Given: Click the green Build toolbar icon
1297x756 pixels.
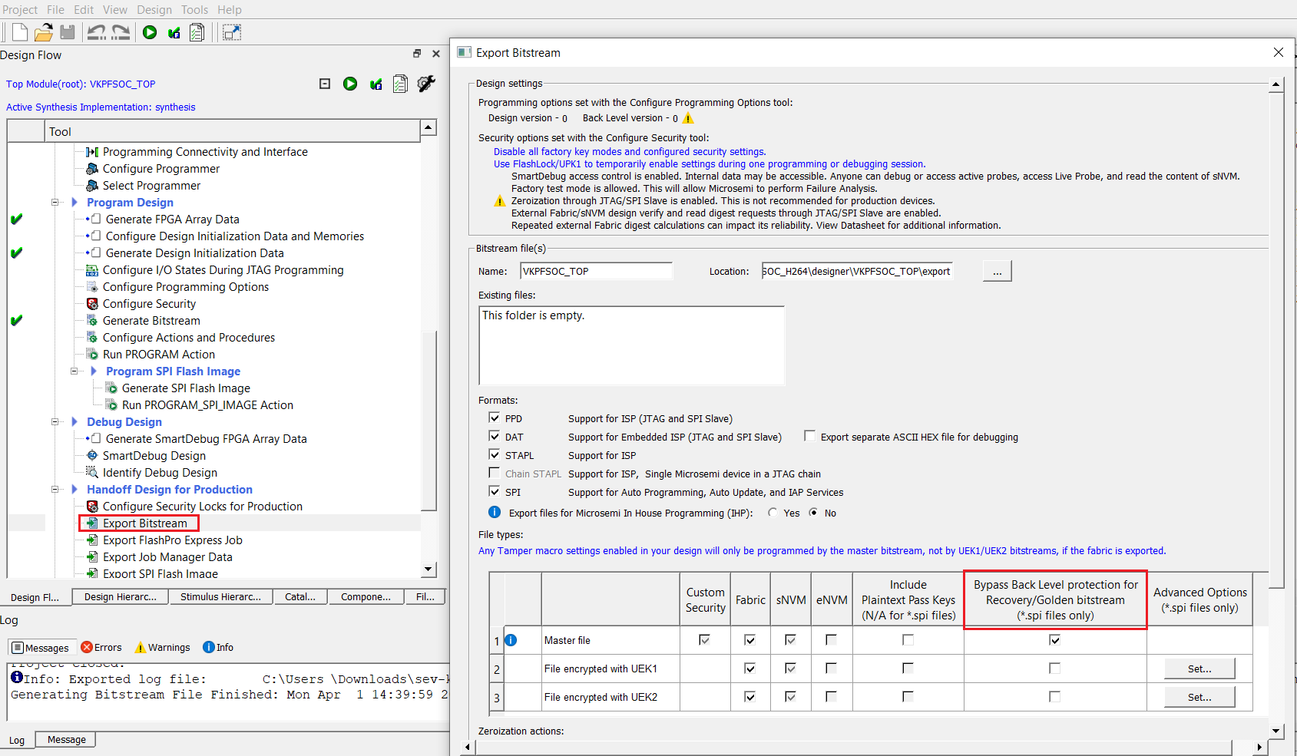Looking at the screenshot, I should [x=150, y=32].
